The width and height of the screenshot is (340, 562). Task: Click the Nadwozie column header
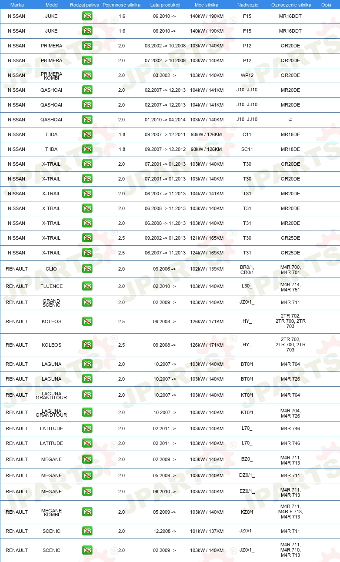pyautogui.click(x=248, y=4)
